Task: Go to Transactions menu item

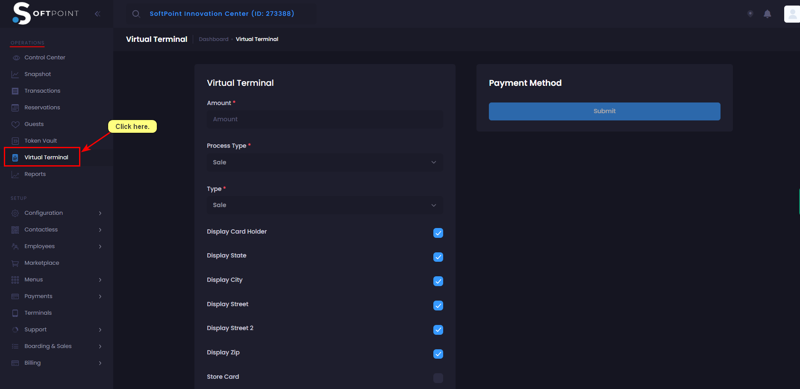Action: pos(42,91)
